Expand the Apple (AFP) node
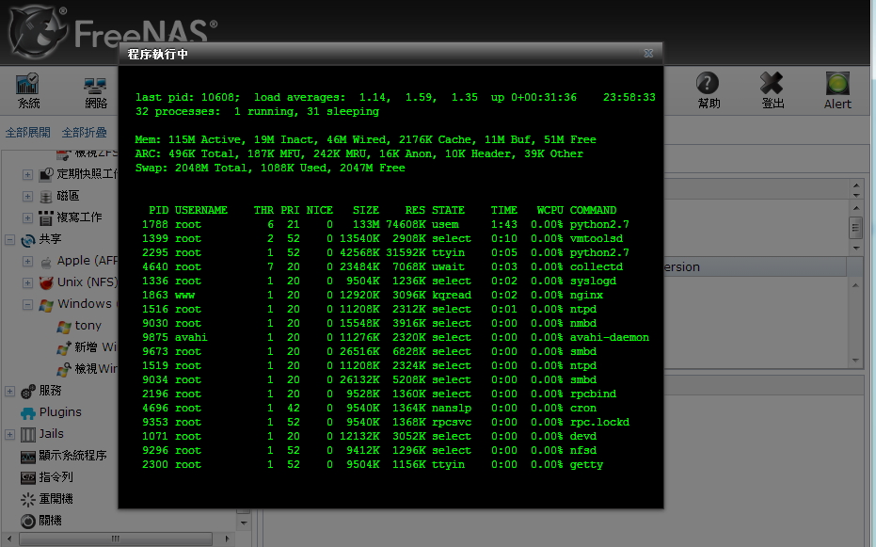The height and width of the screenshot is (547, 876). 27,261
